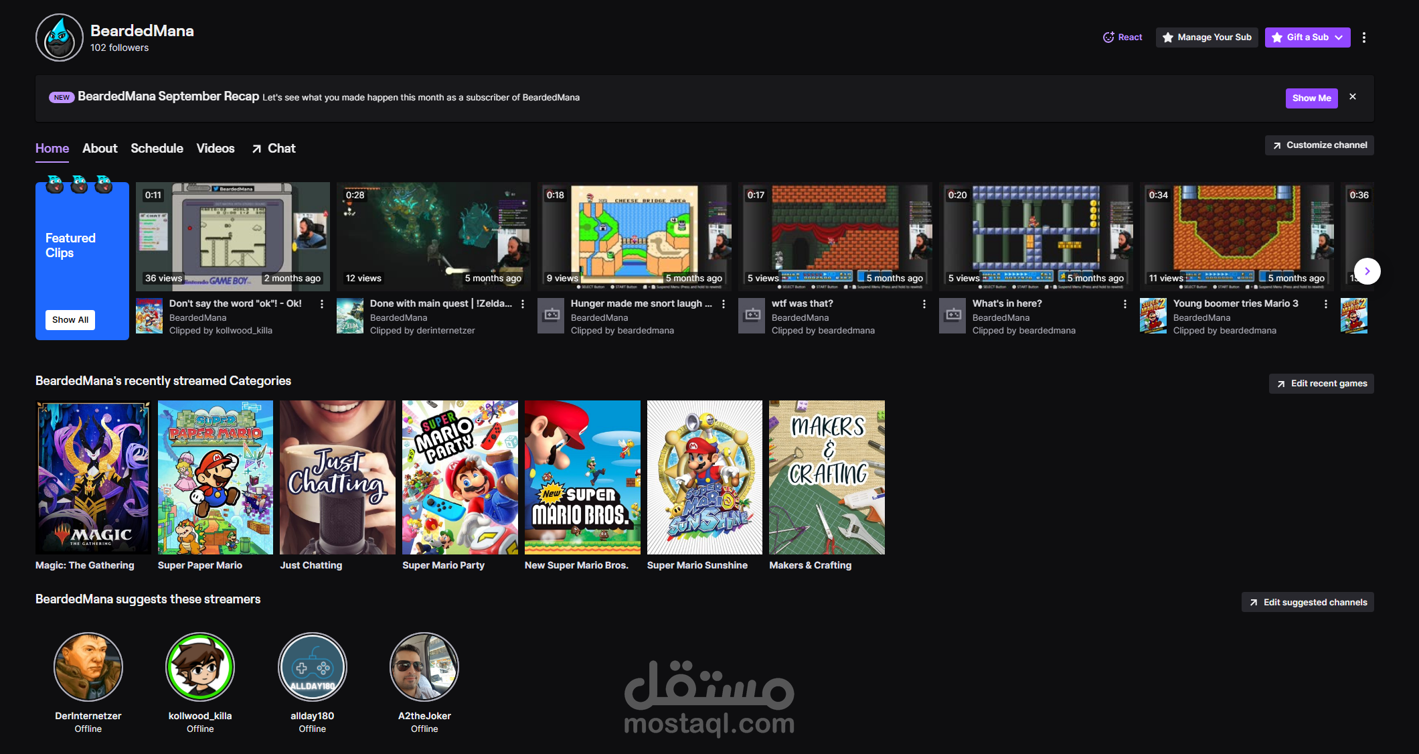This screenshot has width=1419, height=754.
Task: Open the Schedule tab
Action: pyautogui.click(x=157, y=149)
